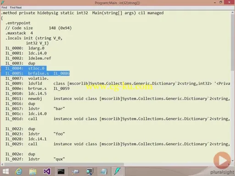This screenshot has height=176, width=235.
Task: Click the 'IL_0007: volatile.' line
Action: click(x=27, y=78)
